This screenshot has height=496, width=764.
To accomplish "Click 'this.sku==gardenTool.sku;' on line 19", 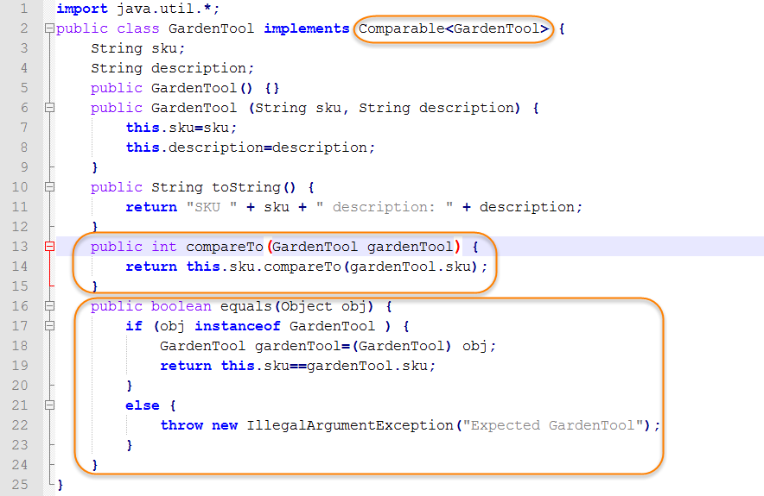I will click(x=328, y=366).
